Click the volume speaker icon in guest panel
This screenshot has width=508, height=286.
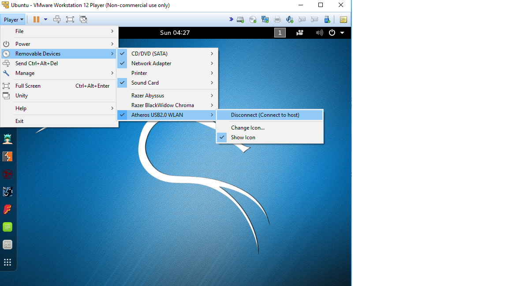[319, 33]
